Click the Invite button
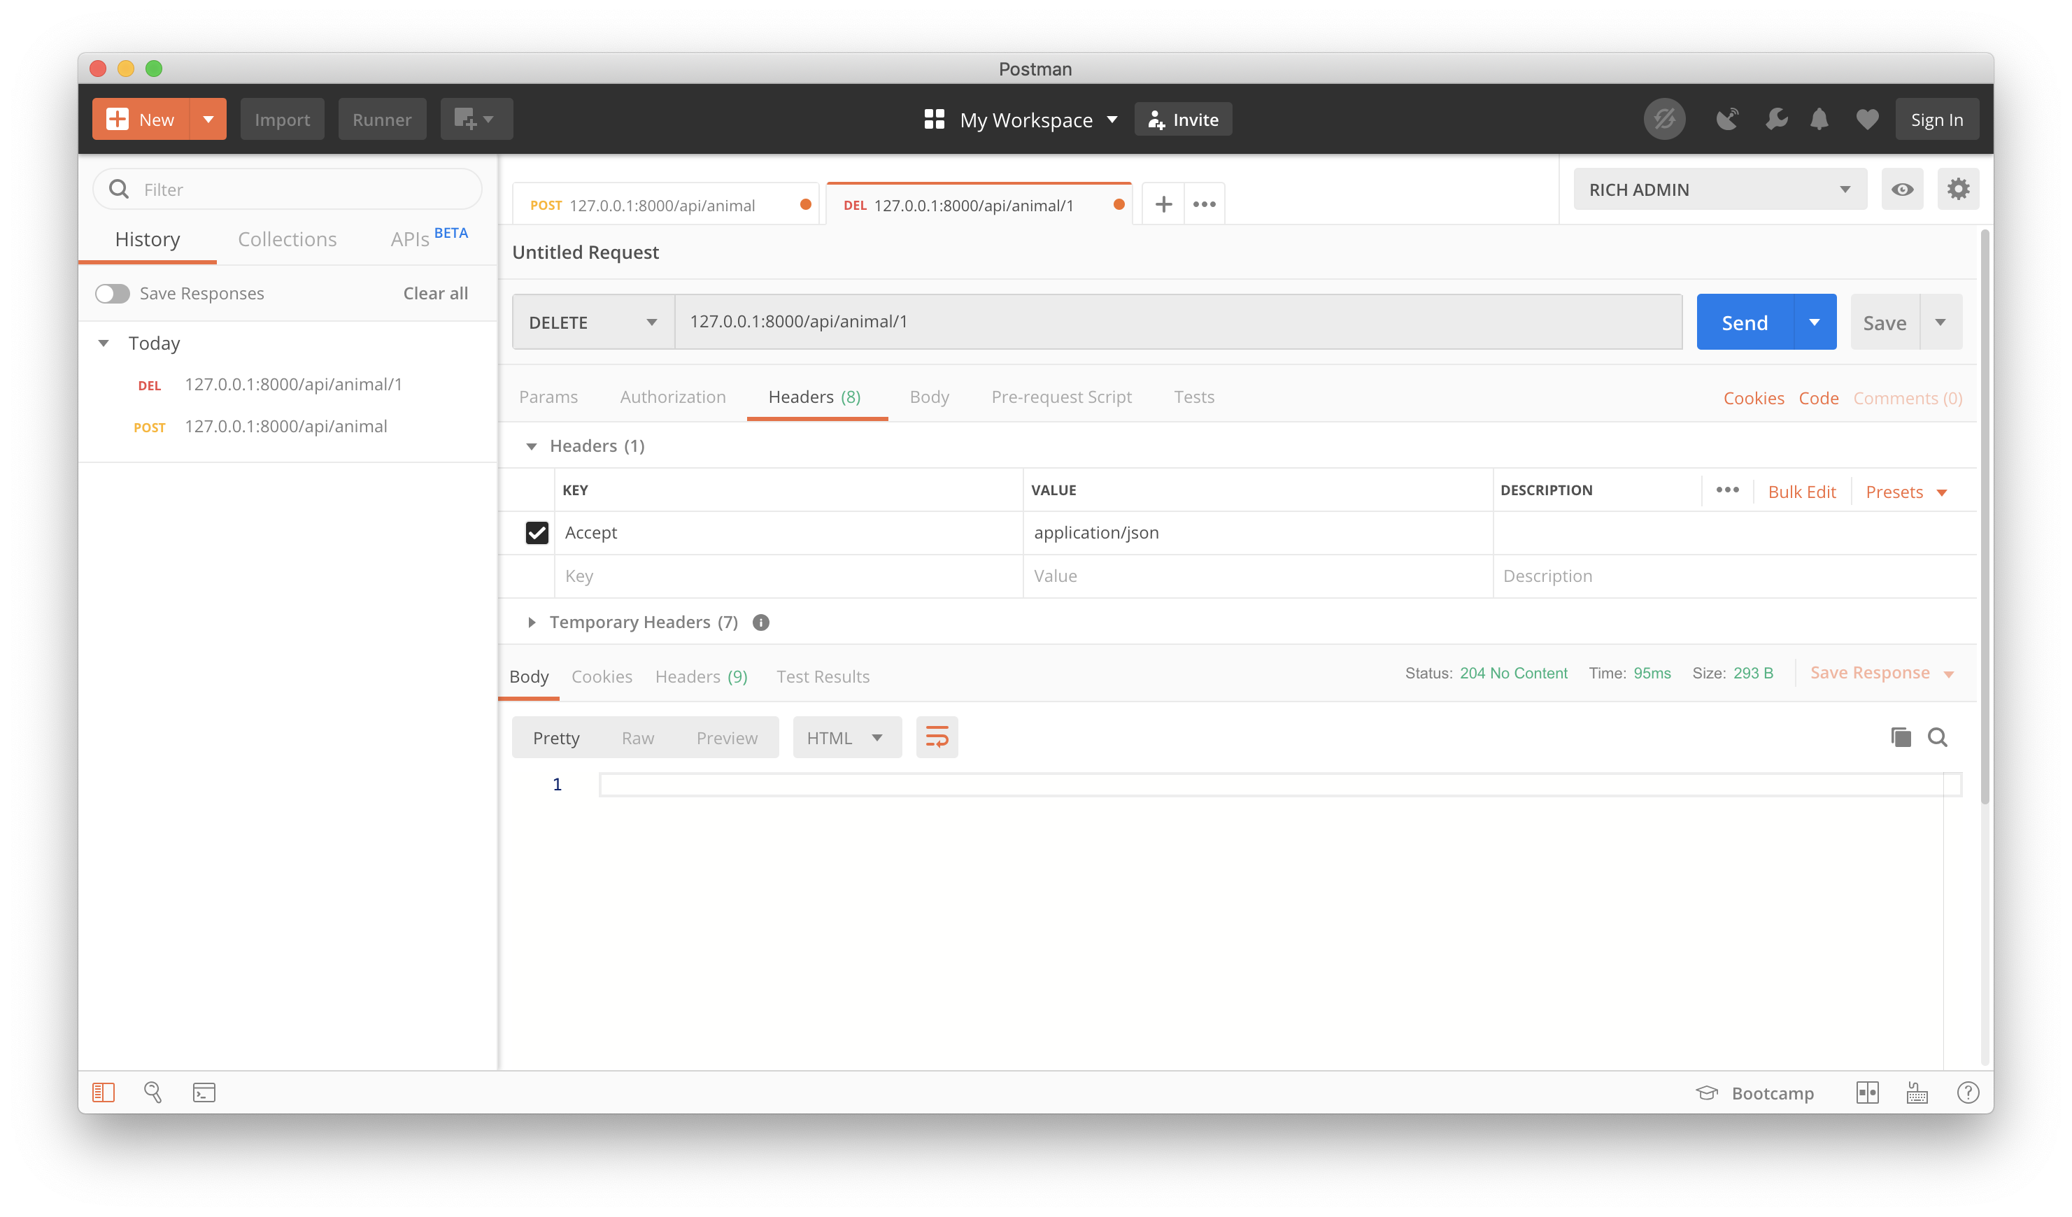The width and height of the screenshot is (2072, 1217). [1182, 119]
